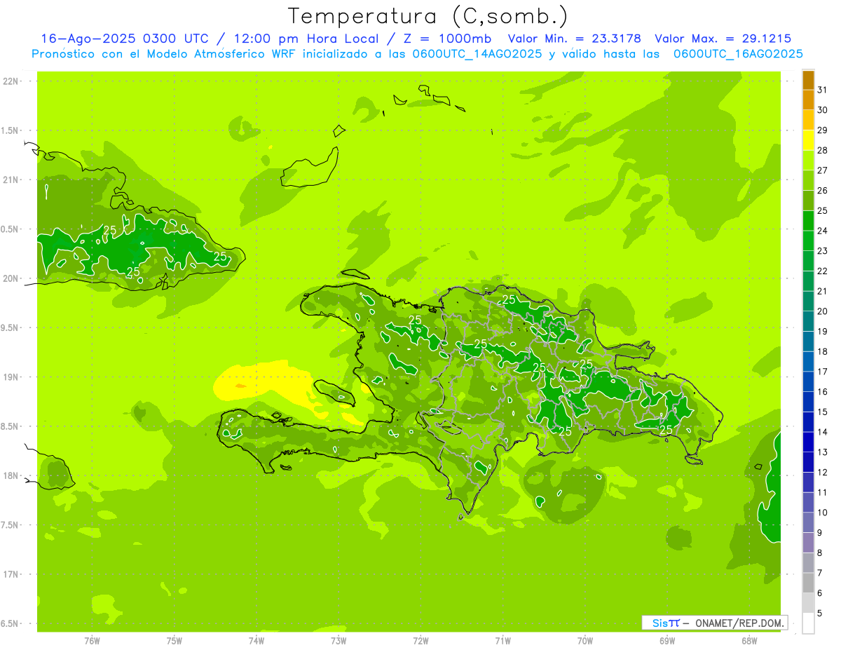Click the '70W' longitude axis label

(x=585, y=641)
